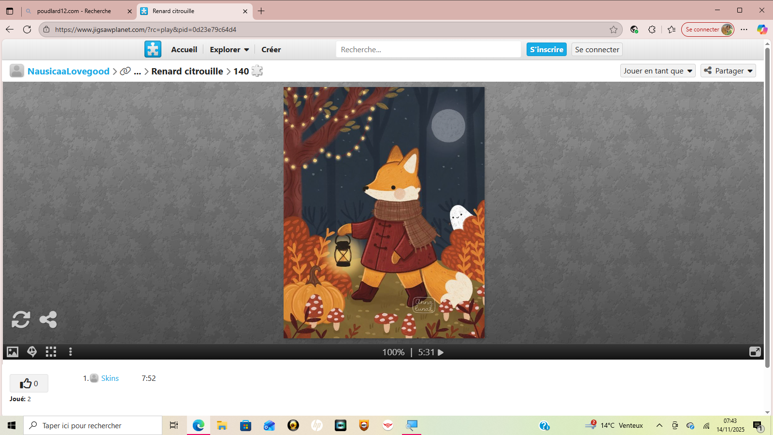Close the poudlard12.com tab

pyautogui.click(x=129, y=11)
